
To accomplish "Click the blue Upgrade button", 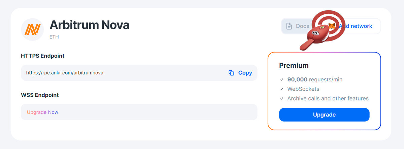I will (324, 115).
